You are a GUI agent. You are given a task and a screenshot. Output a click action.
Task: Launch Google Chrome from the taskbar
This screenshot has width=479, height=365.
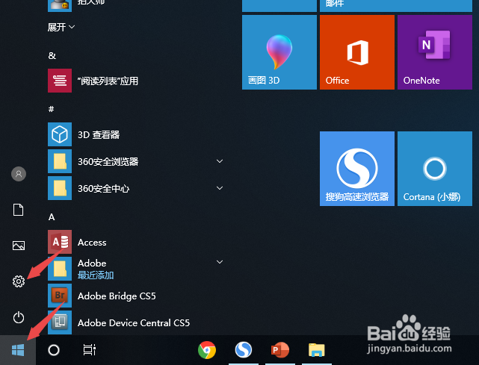(207, 350)
